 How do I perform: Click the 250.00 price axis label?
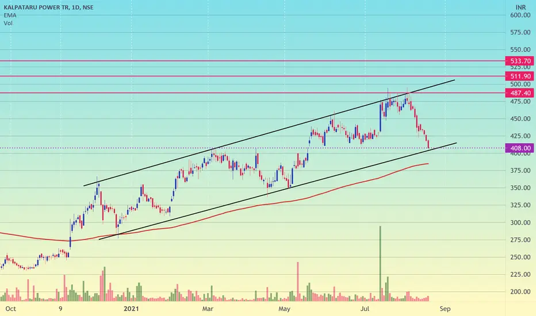520,257
